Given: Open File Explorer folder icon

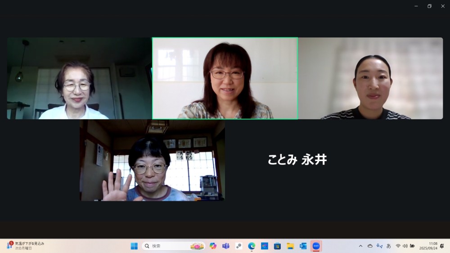Looking at the screenshot, I should [290, 246].
